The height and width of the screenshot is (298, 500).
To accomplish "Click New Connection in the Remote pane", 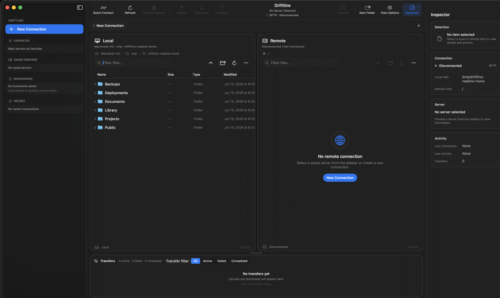I will pos(340,178).
